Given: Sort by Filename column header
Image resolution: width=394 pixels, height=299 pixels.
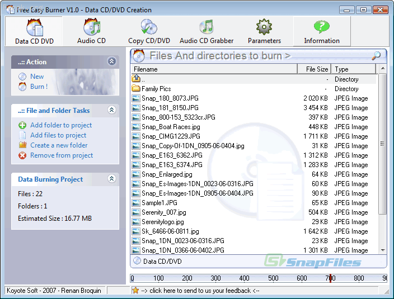Looking at the screenshot, I should (214, 69).
